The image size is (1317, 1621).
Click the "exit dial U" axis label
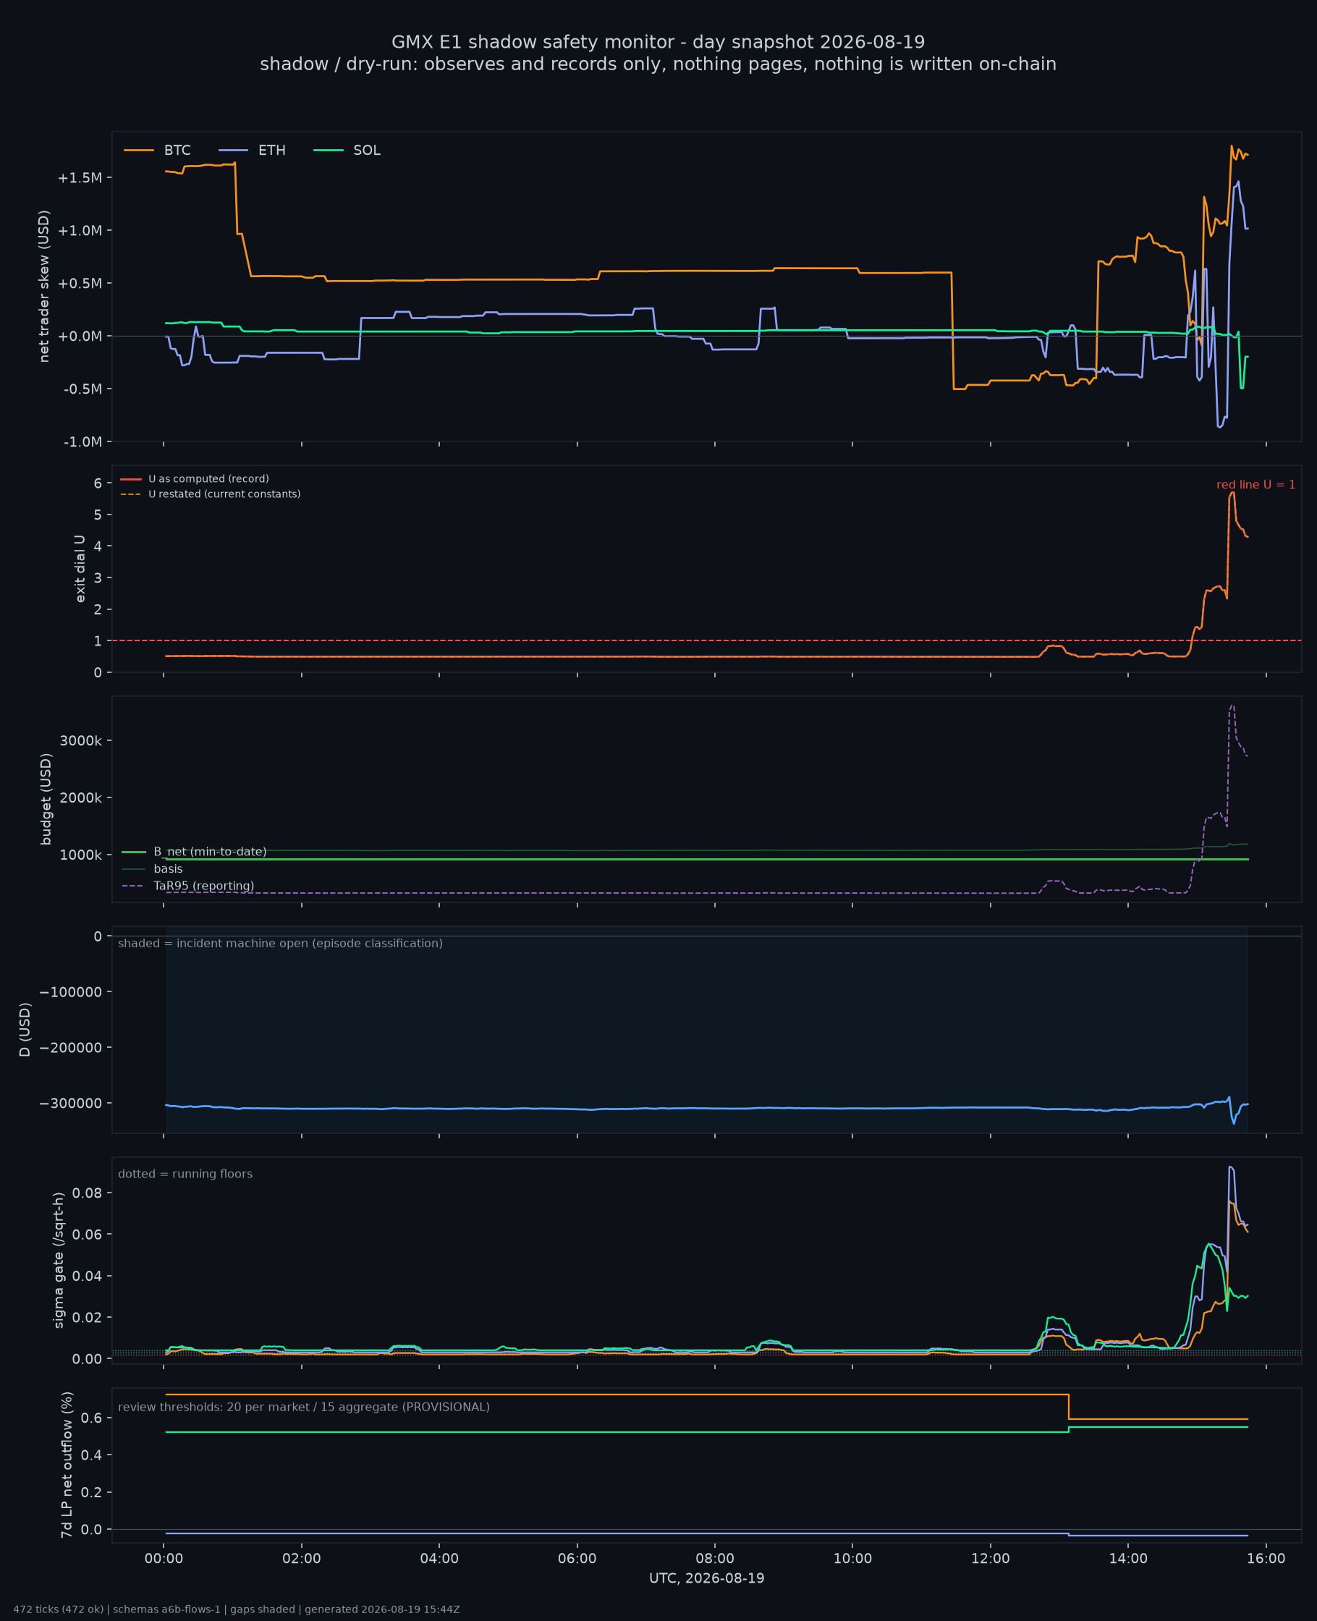tap(80, 569)
